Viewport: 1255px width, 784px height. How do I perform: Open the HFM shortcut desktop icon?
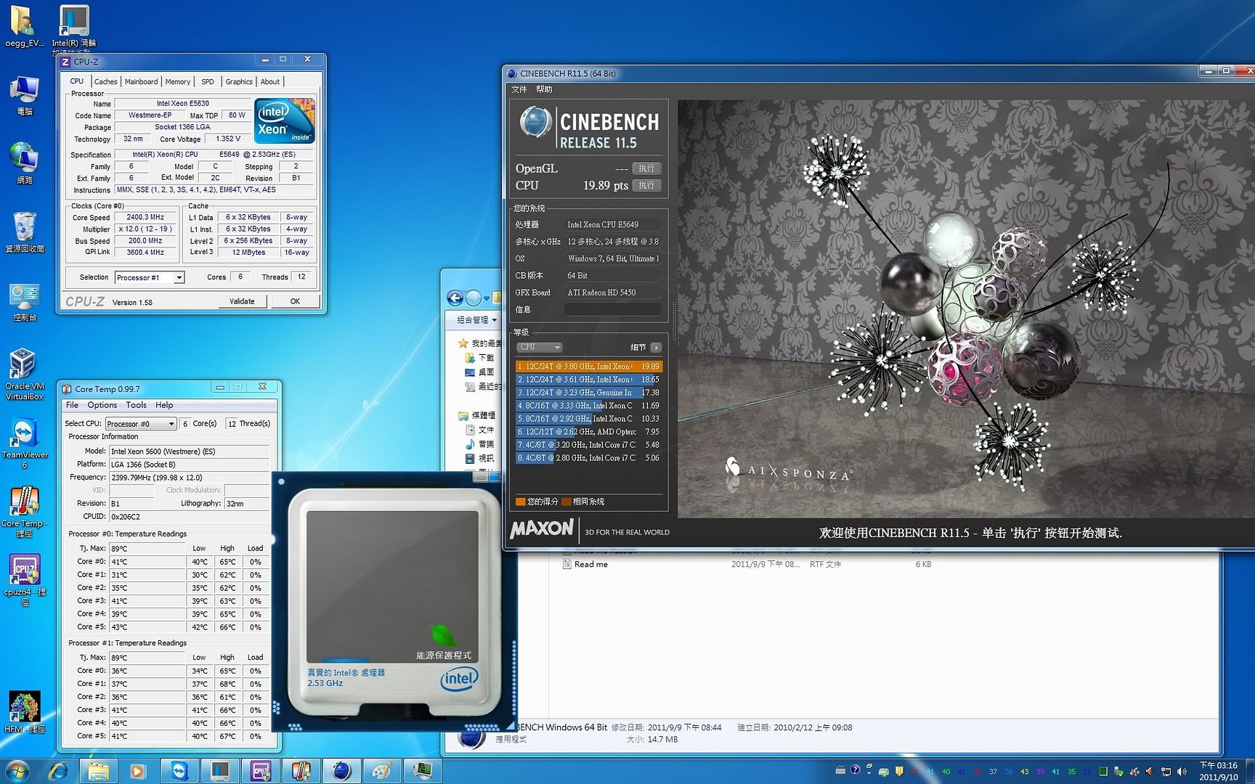coord(24,711)
